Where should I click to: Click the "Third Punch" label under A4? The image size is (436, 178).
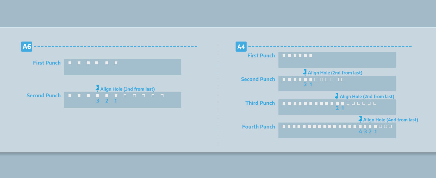click(260, 103)
